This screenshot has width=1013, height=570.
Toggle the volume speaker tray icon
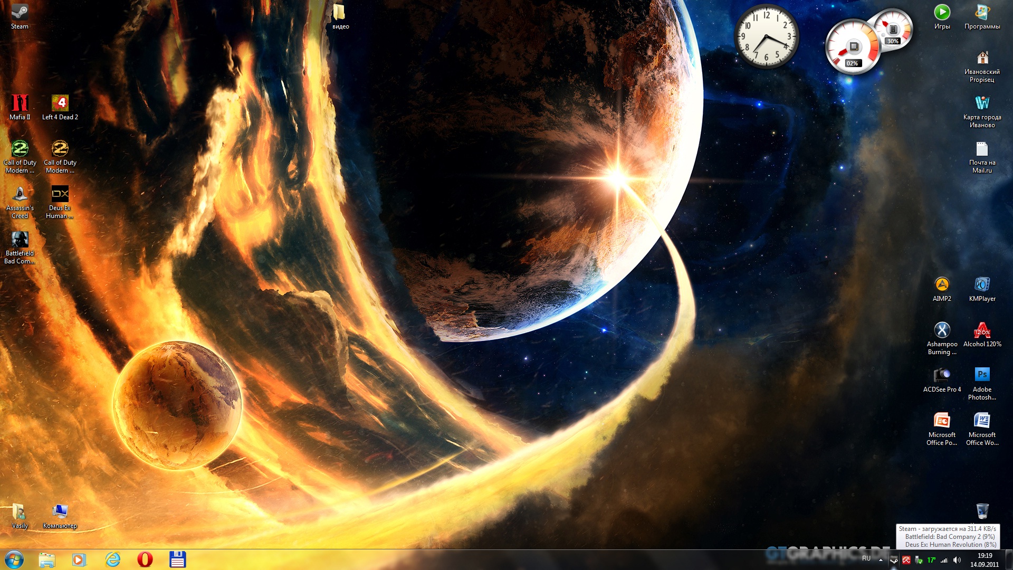[957, 560]
